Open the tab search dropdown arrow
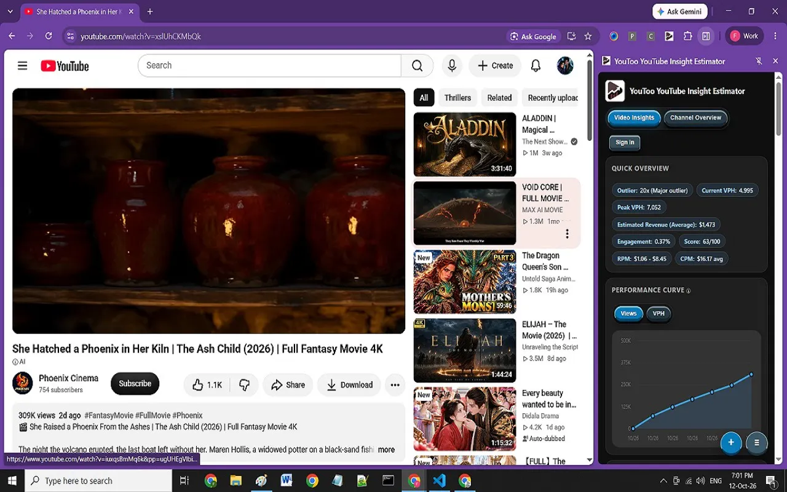 (x=10, y=12)
